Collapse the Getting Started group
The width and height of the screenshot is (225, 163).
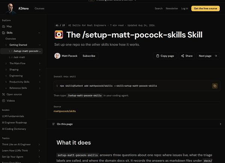click(x=40, y=45)
